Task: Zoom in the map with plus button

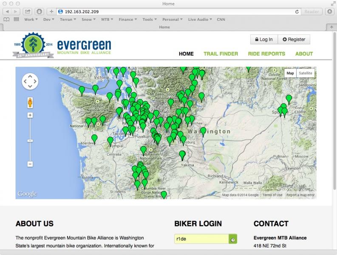Action: [30, 115]
